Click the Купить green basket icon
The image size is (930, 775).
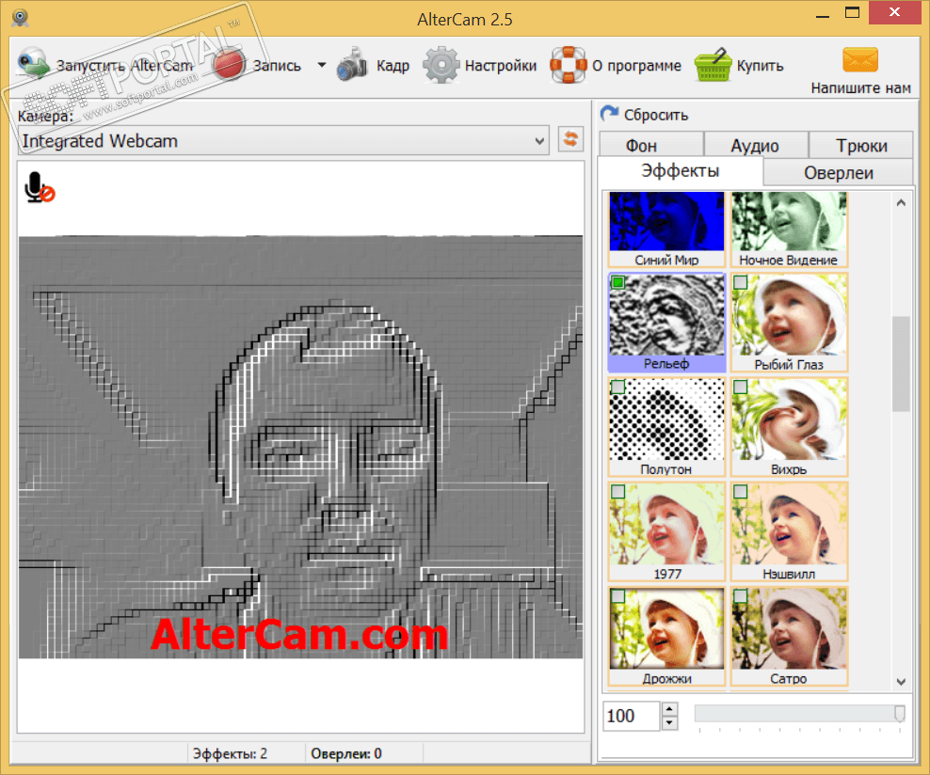point(713,65)
